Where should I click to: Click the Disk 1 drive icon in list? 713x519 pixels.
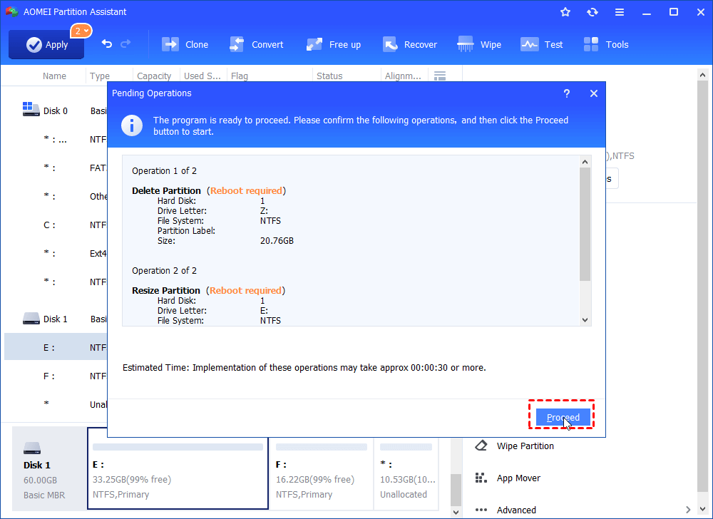click(x=31, y=319)
